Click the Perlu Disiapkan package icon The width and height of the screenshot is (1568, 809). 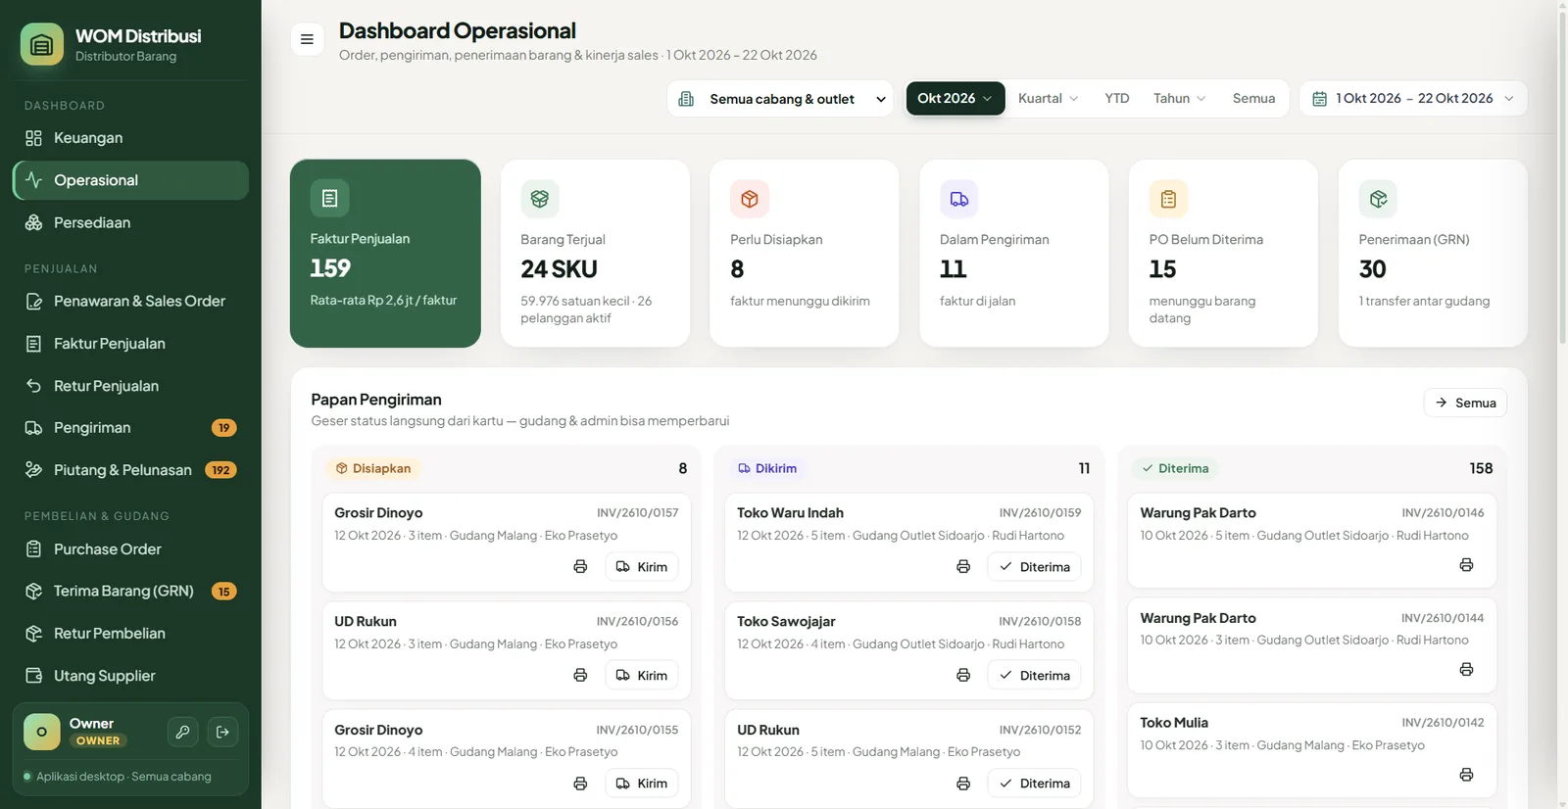[x=750, y=199]
